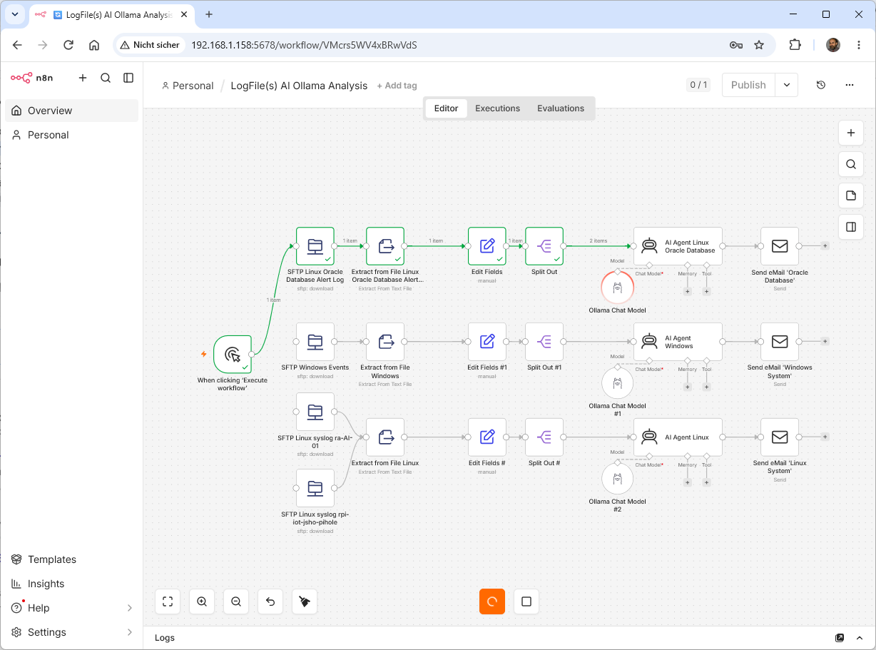This screenshot has height=650, width=876.
Task: Expand the Logs panel chevron
Action: (x=860, y=638)
